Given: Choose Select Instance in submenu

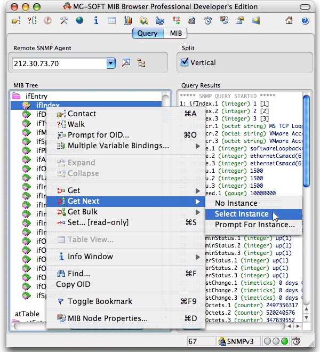Looking at the screenshot, I should 253,214.
